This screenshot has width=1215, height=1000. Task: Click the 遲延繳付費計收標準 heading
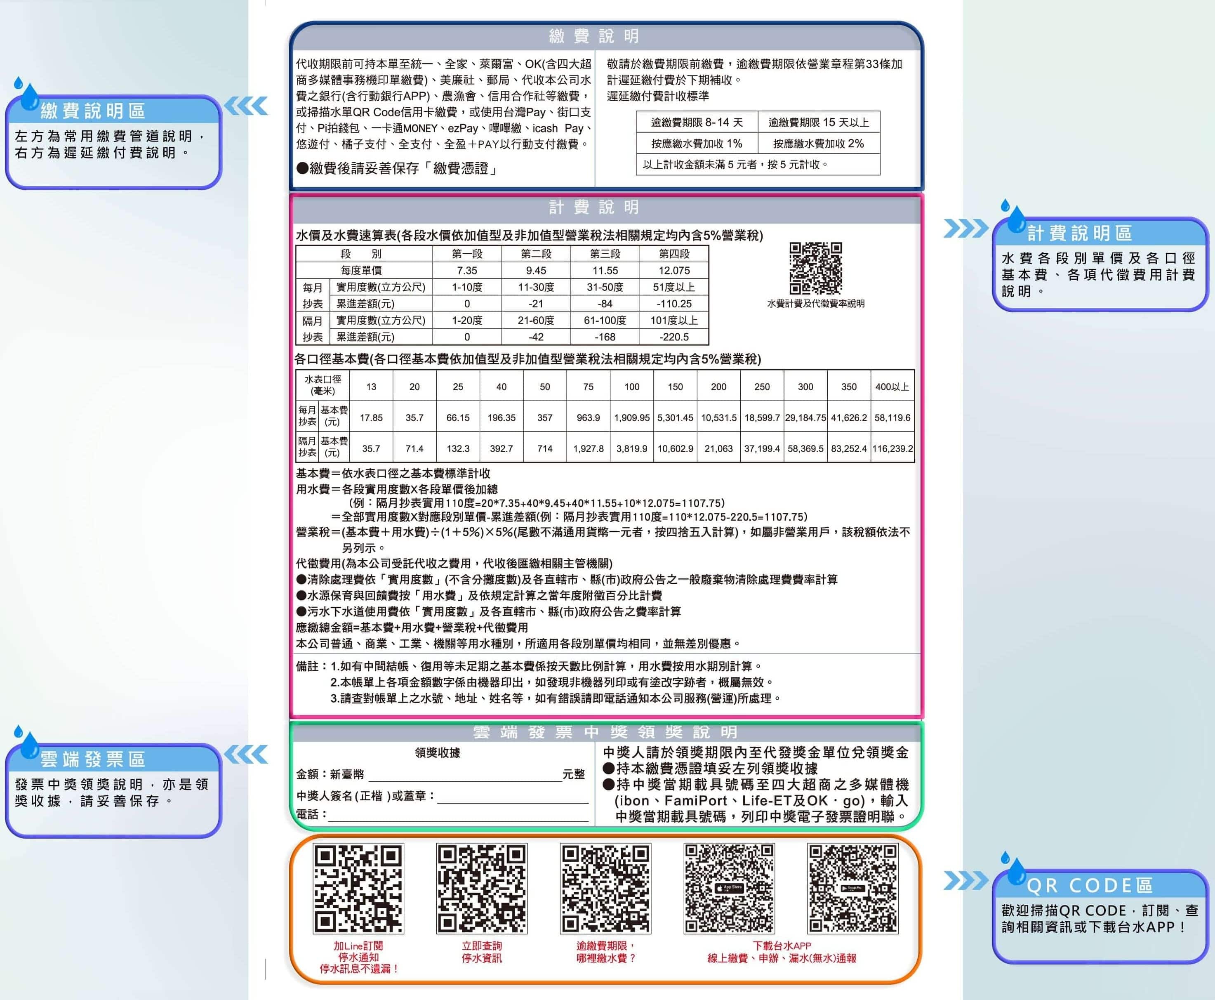[x=658, y=96]
